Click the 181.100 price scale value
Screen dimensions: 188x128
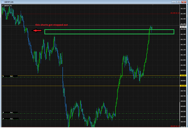click(183, 55)
